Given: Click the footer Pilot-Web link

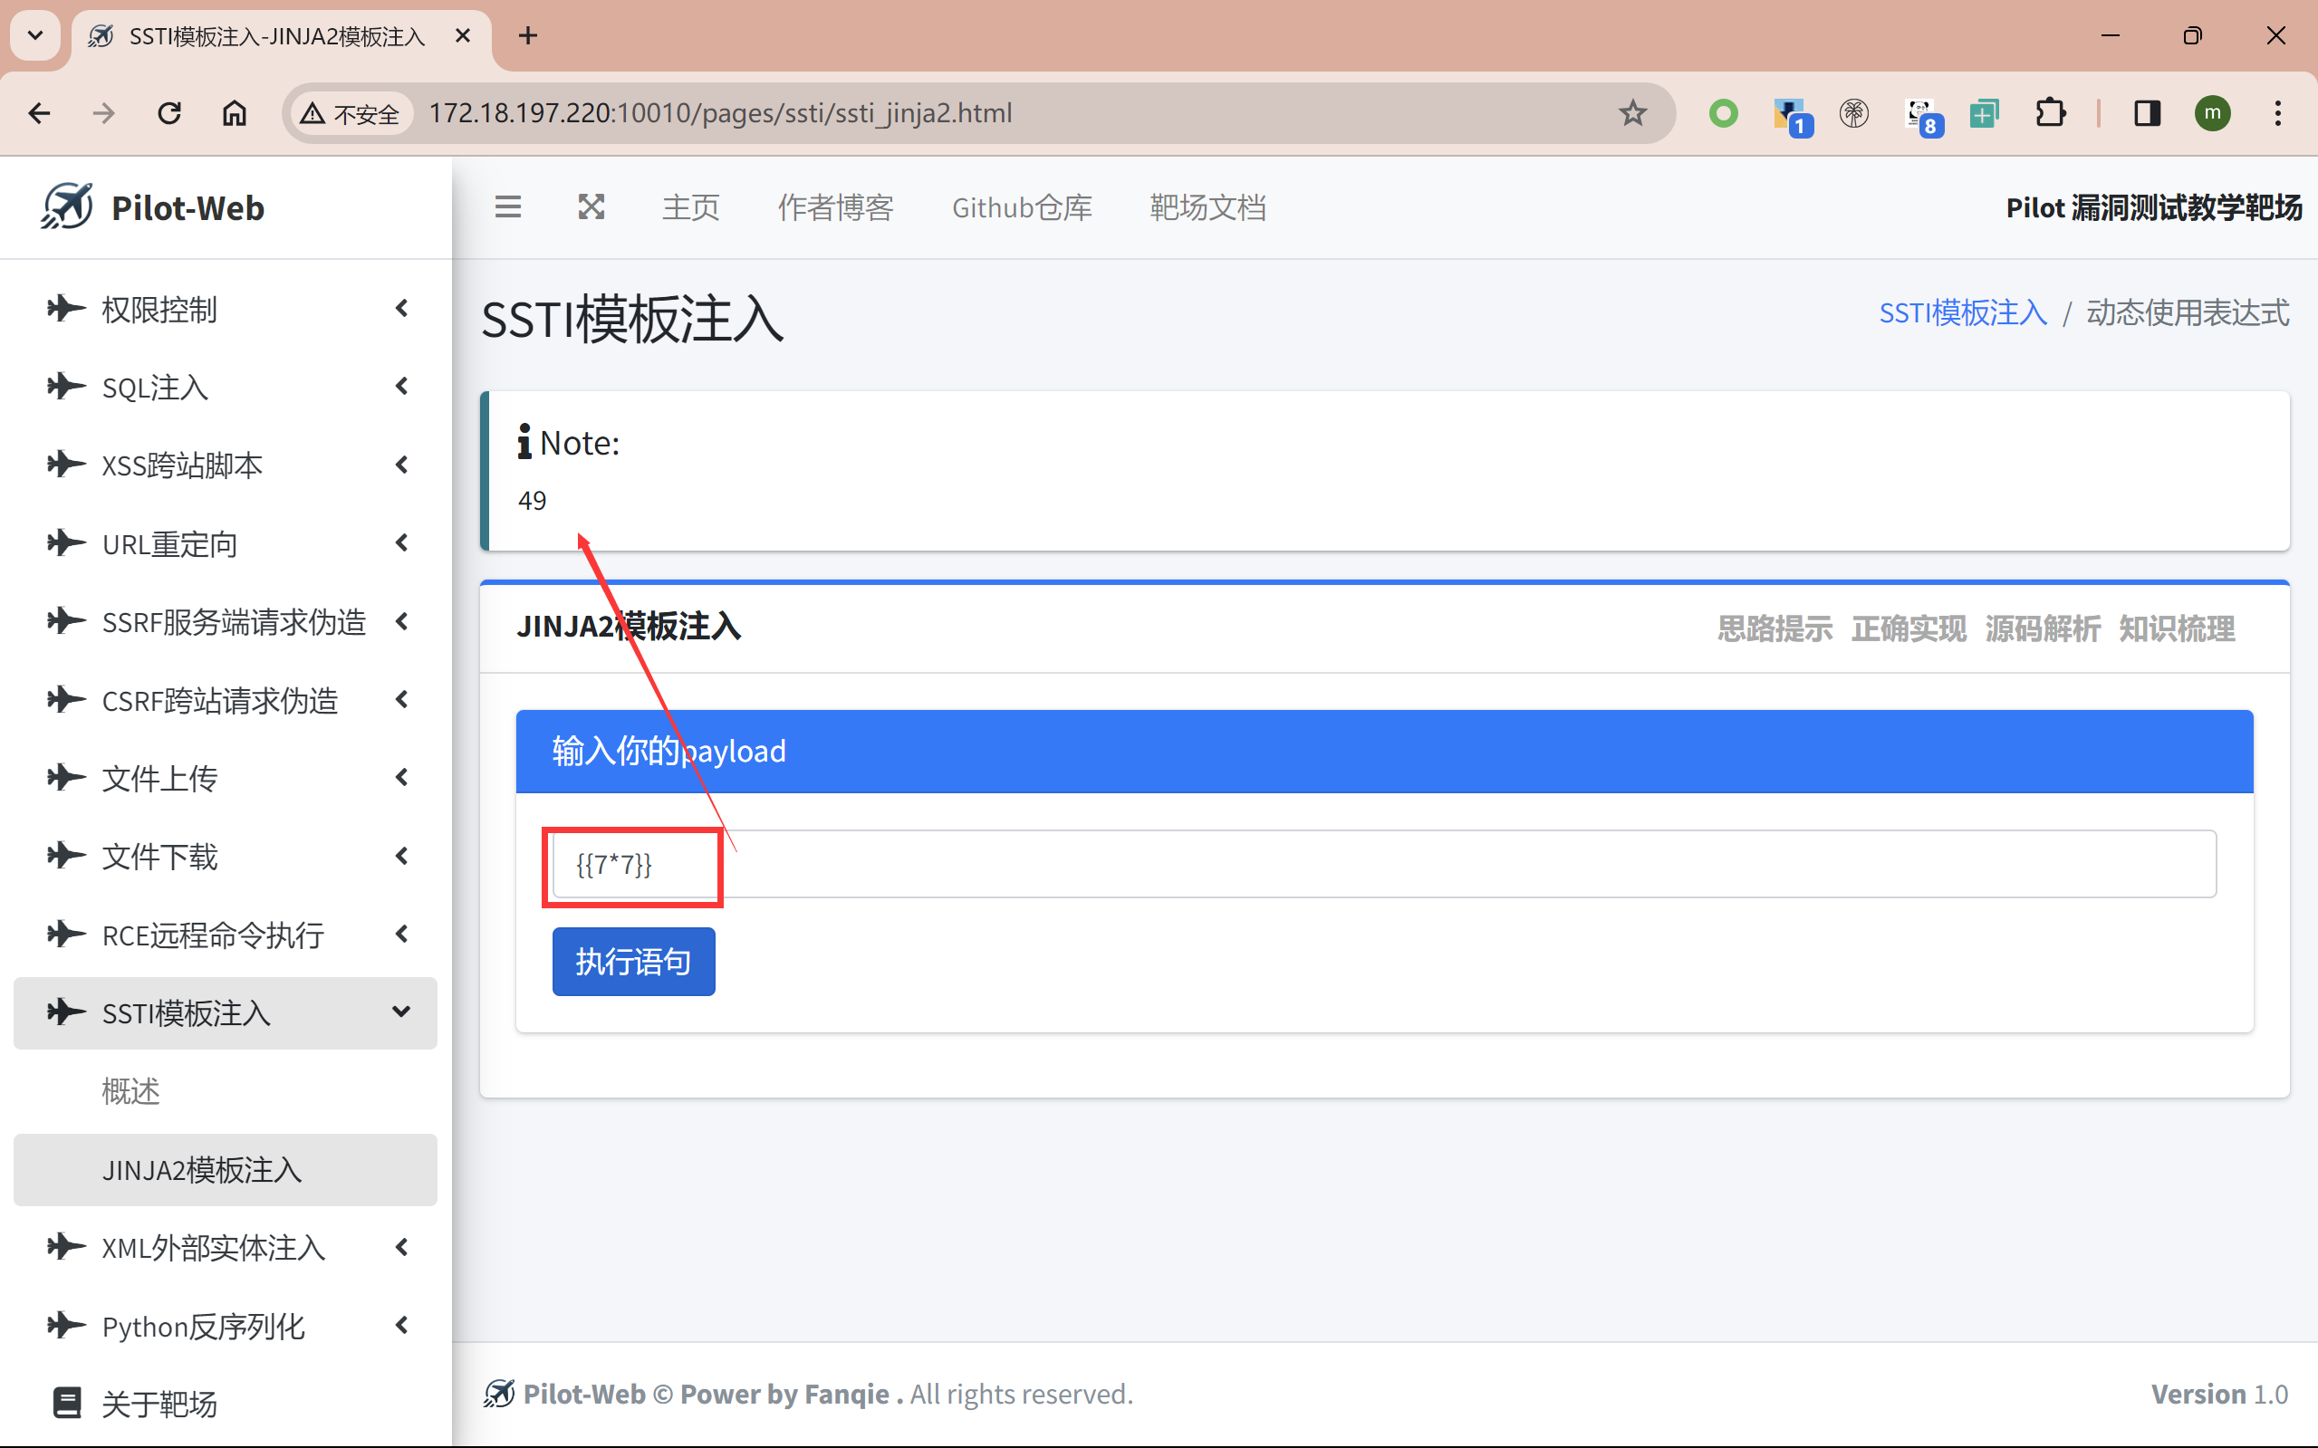Looking at the screenshot, I should click(x=584, y=1394).
